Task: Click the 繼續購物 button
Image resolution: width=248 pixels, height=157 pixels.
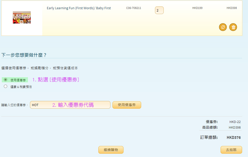Action: point(111,150)
